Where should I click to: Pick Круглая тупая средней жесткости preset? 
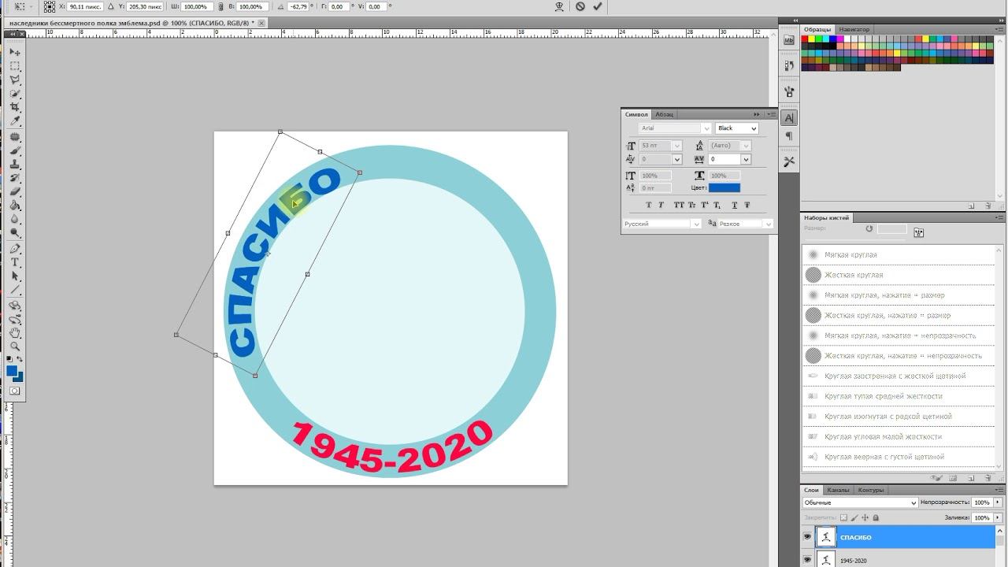coord(899,396)
